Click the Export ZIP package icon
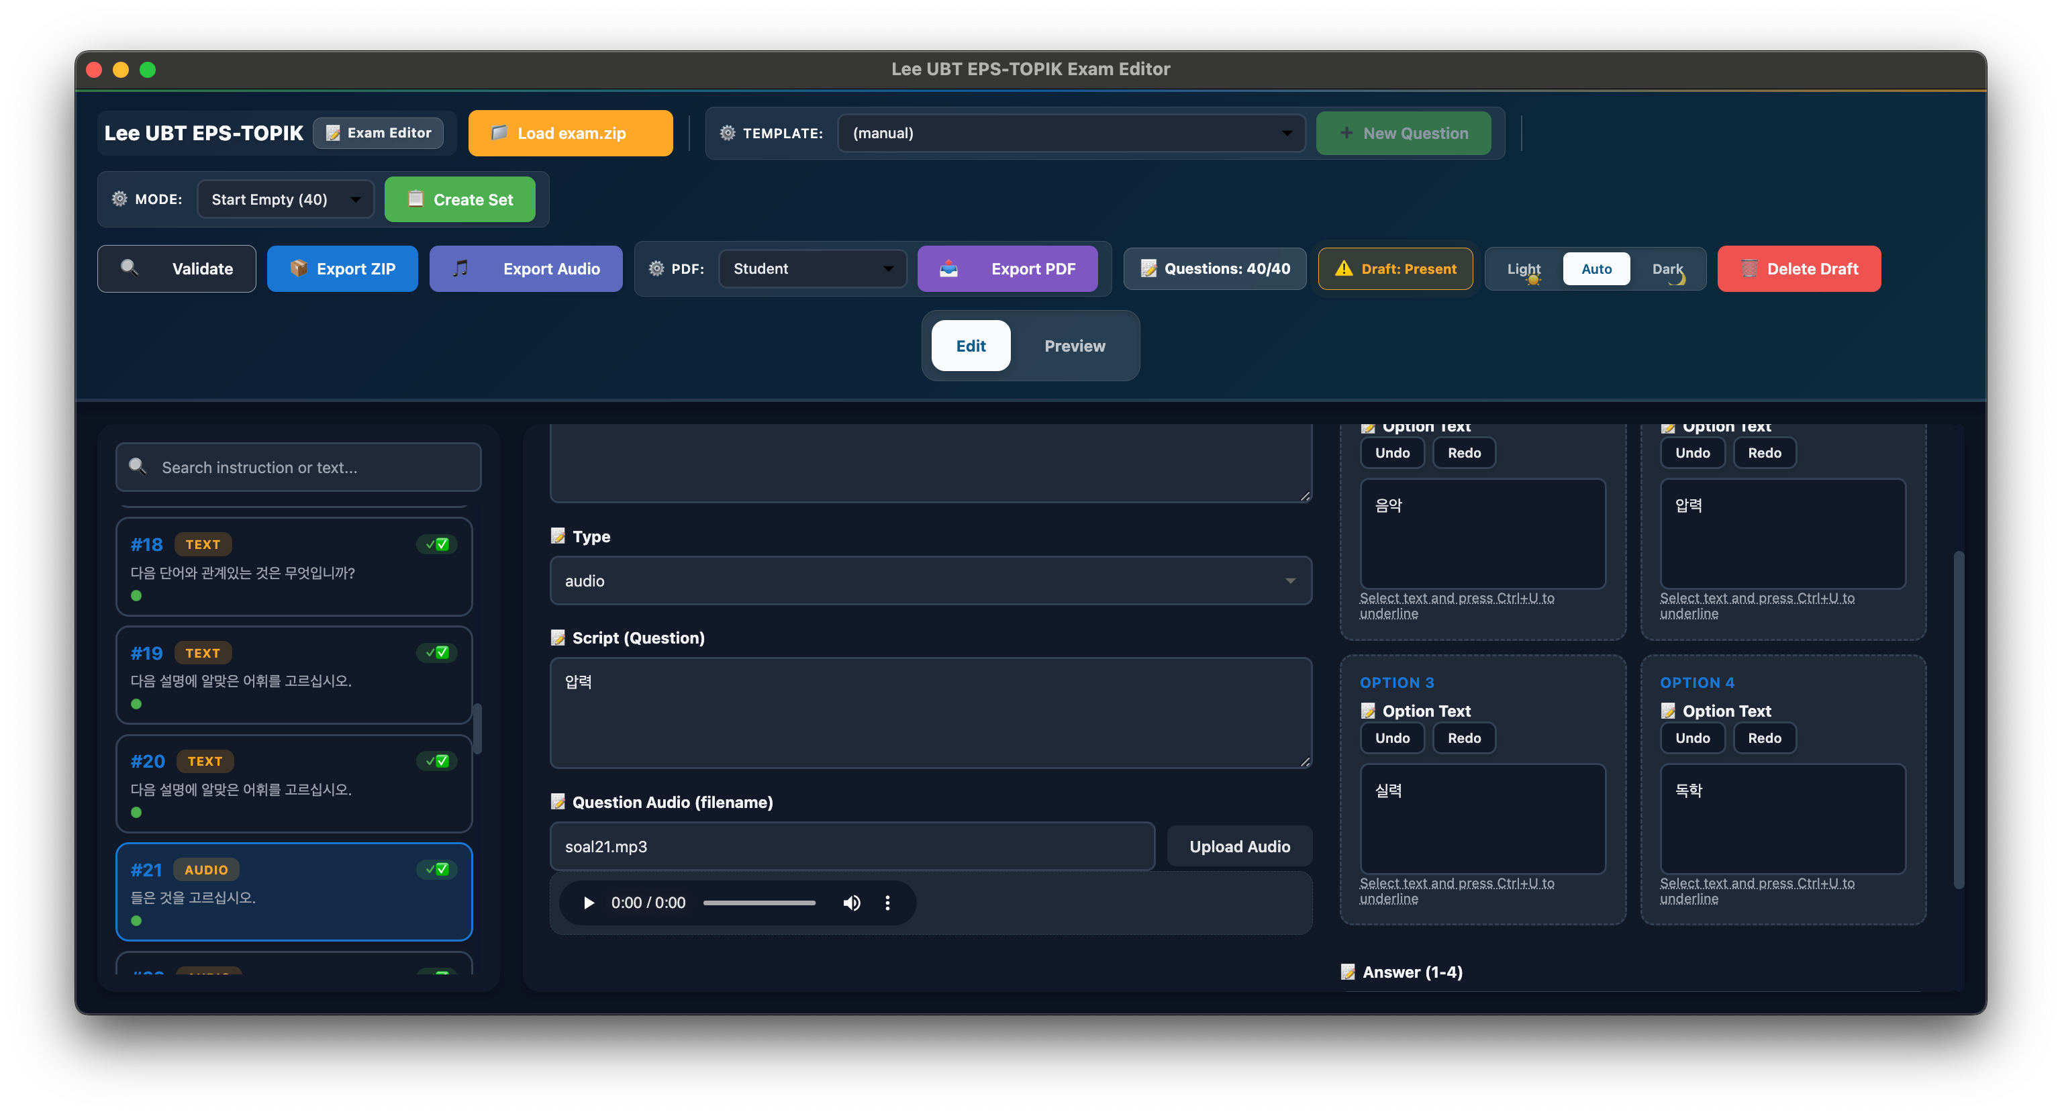Viewport: 2062px width, 1114px height. pyautogui.click(x=299, y=268)
